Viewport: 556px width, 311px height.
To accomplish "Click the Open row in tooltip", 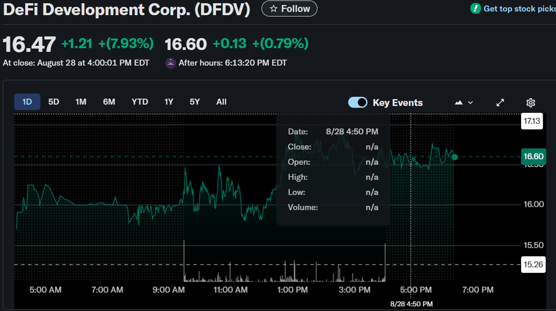I will (x=333, y=162).
